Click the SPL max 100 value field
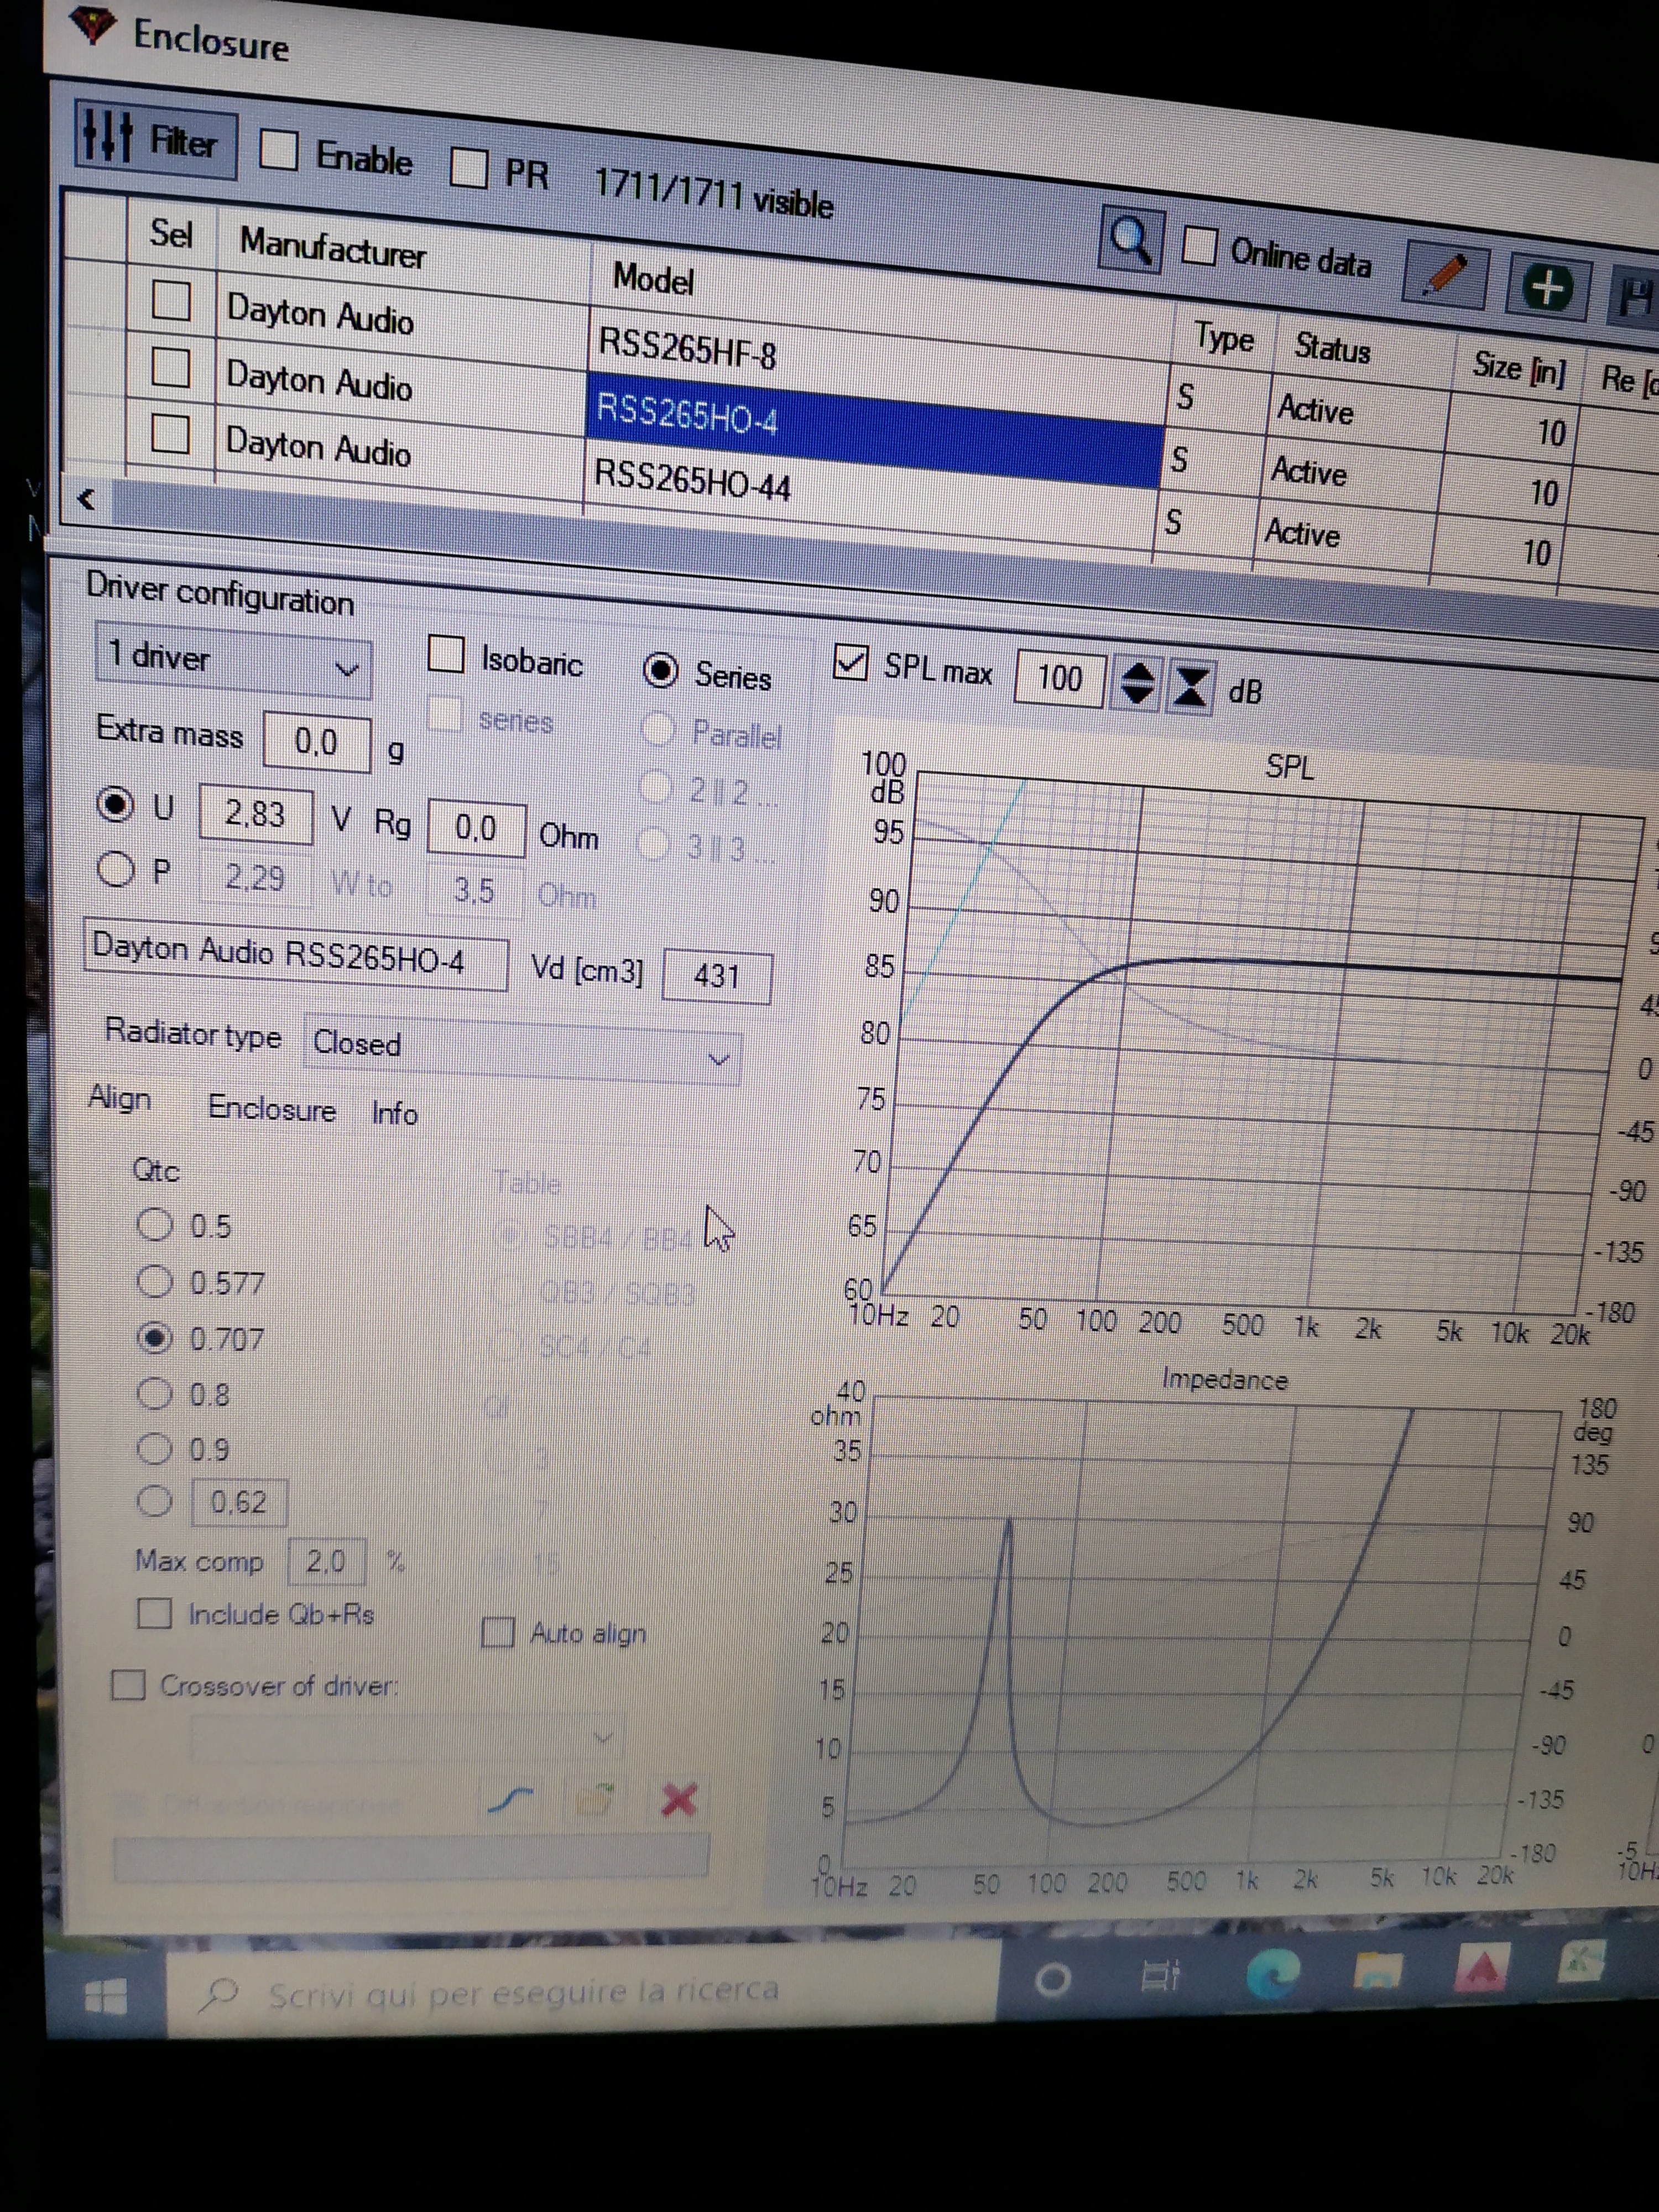This screenshot has width=1659, height=2212. (x=1061, y=678)
